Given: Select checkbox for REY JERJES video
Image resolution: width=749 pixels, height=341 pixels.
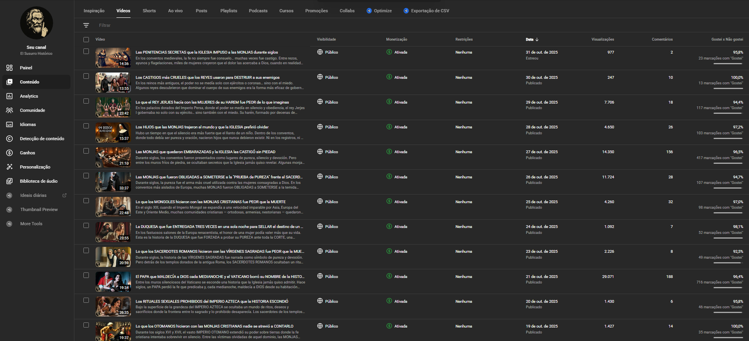Looking at the screenshot, I should pos(86,101).
